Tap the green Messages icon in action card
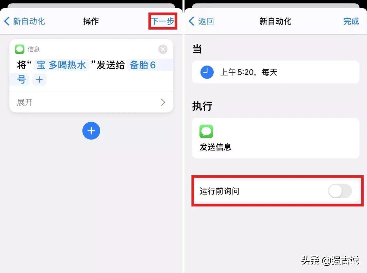Screen dimensions: 367x273 pos(20,49)
